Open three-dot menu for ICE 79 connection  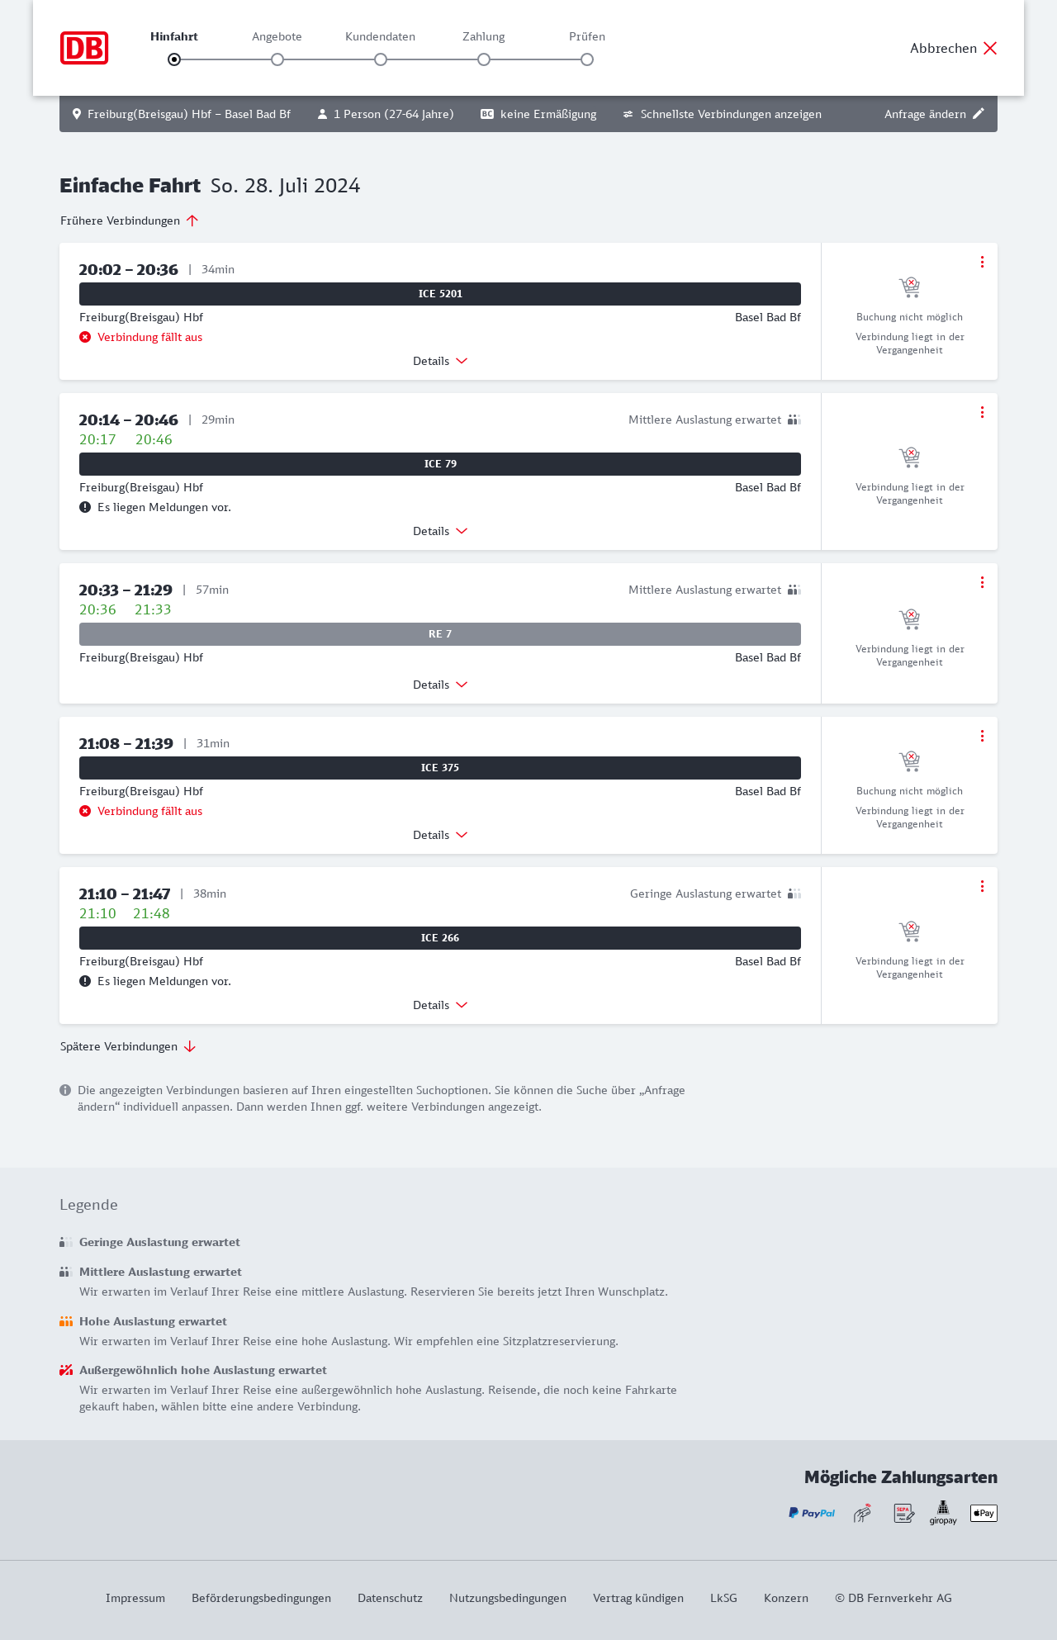tap(982, 412)
